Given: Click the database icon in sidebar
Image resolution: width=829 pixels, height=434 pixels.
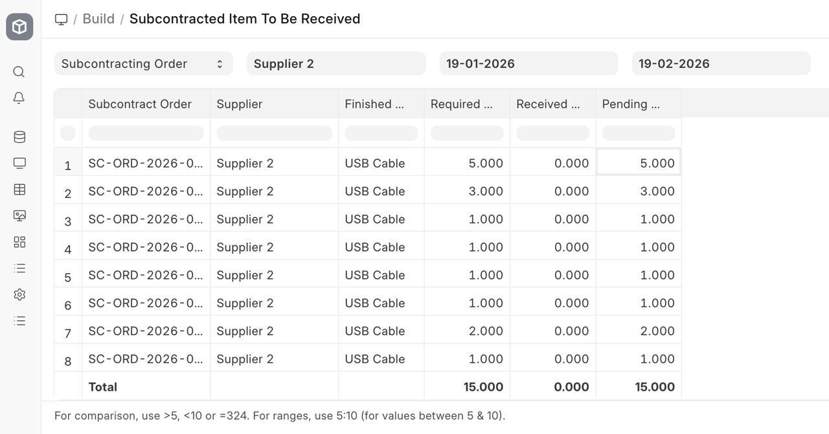Looking at the screenshot, I should point(19,137).
